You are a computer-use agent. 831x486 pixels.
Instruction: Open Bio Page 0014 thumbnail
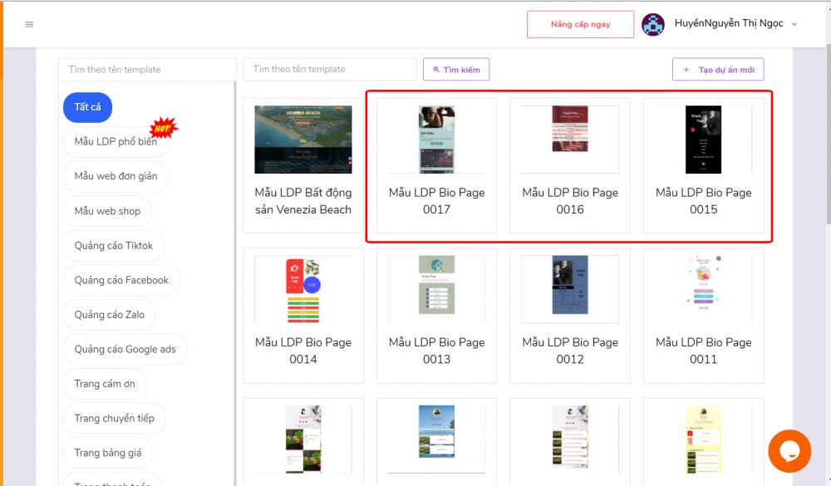coord(303,290)
